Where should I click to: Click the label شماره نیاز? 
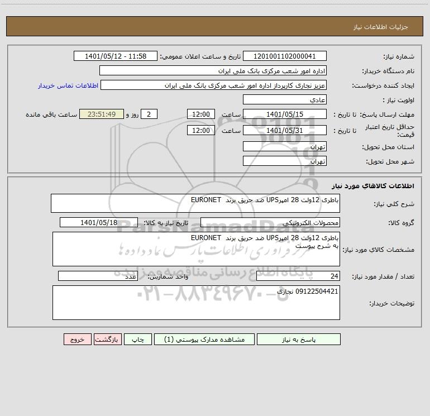pyautogui.click(x=399, y=57)
